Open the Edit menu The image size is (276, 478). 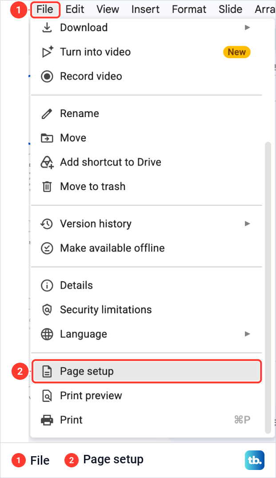pos(75,9)
